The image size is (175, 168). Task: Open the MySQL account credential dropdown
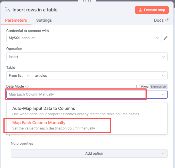pyautogui.click(x=84, y=38)
